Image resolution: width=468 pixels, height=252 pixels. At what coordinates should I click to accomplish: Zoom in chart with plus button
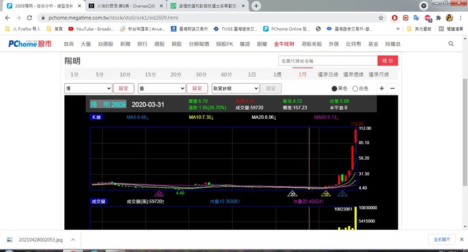(x=382, y=88)
